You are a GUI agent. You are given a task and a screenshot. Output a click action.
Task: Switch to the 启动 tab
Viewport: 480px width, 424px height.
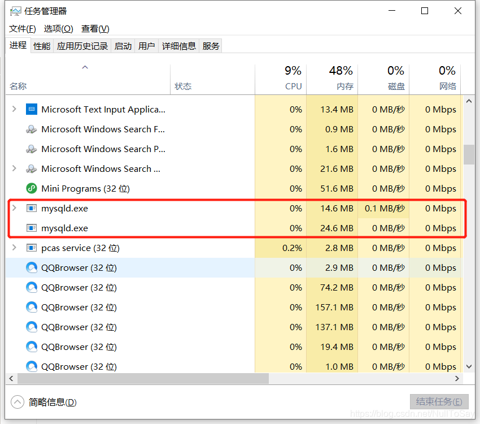point(123,46)
